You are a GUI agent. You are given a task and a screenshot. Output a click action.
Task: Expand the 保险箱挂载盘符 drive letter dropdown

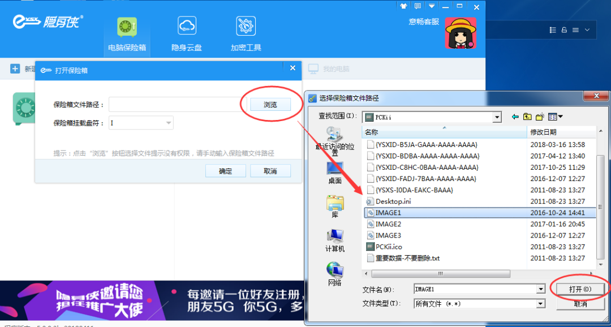(x=169, y=123)
